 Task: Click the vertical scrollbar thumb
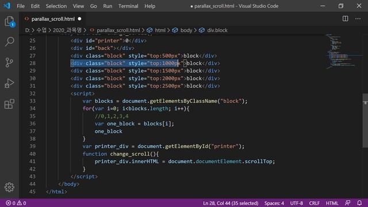tap(365, 121)
